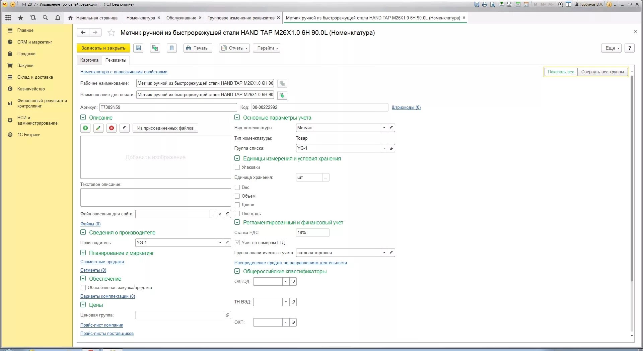643x351 pixels.
Task: Open Отчеты dropdown menu
Action: coord(234,48)
